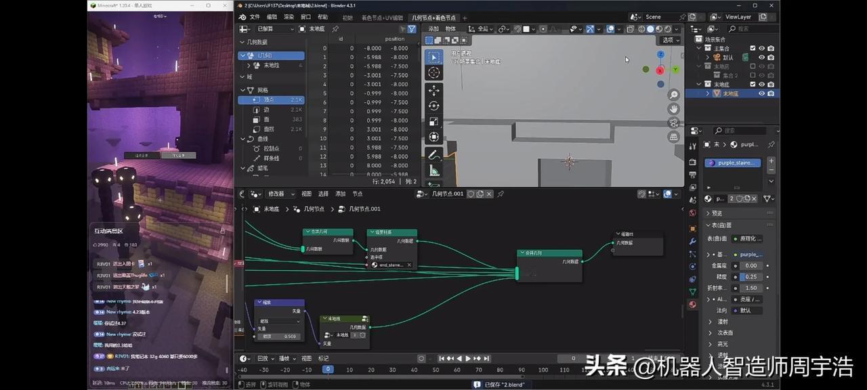The height and width of the screenshot is (390, 867).
Task: Collapse the 曲线 curve section
Action: click(x=242, y=139)
